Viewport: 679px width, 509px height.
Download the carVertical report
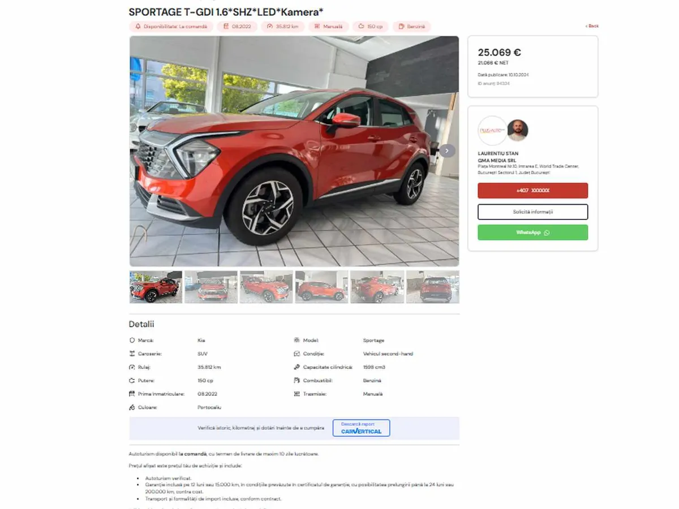(361, 428)
